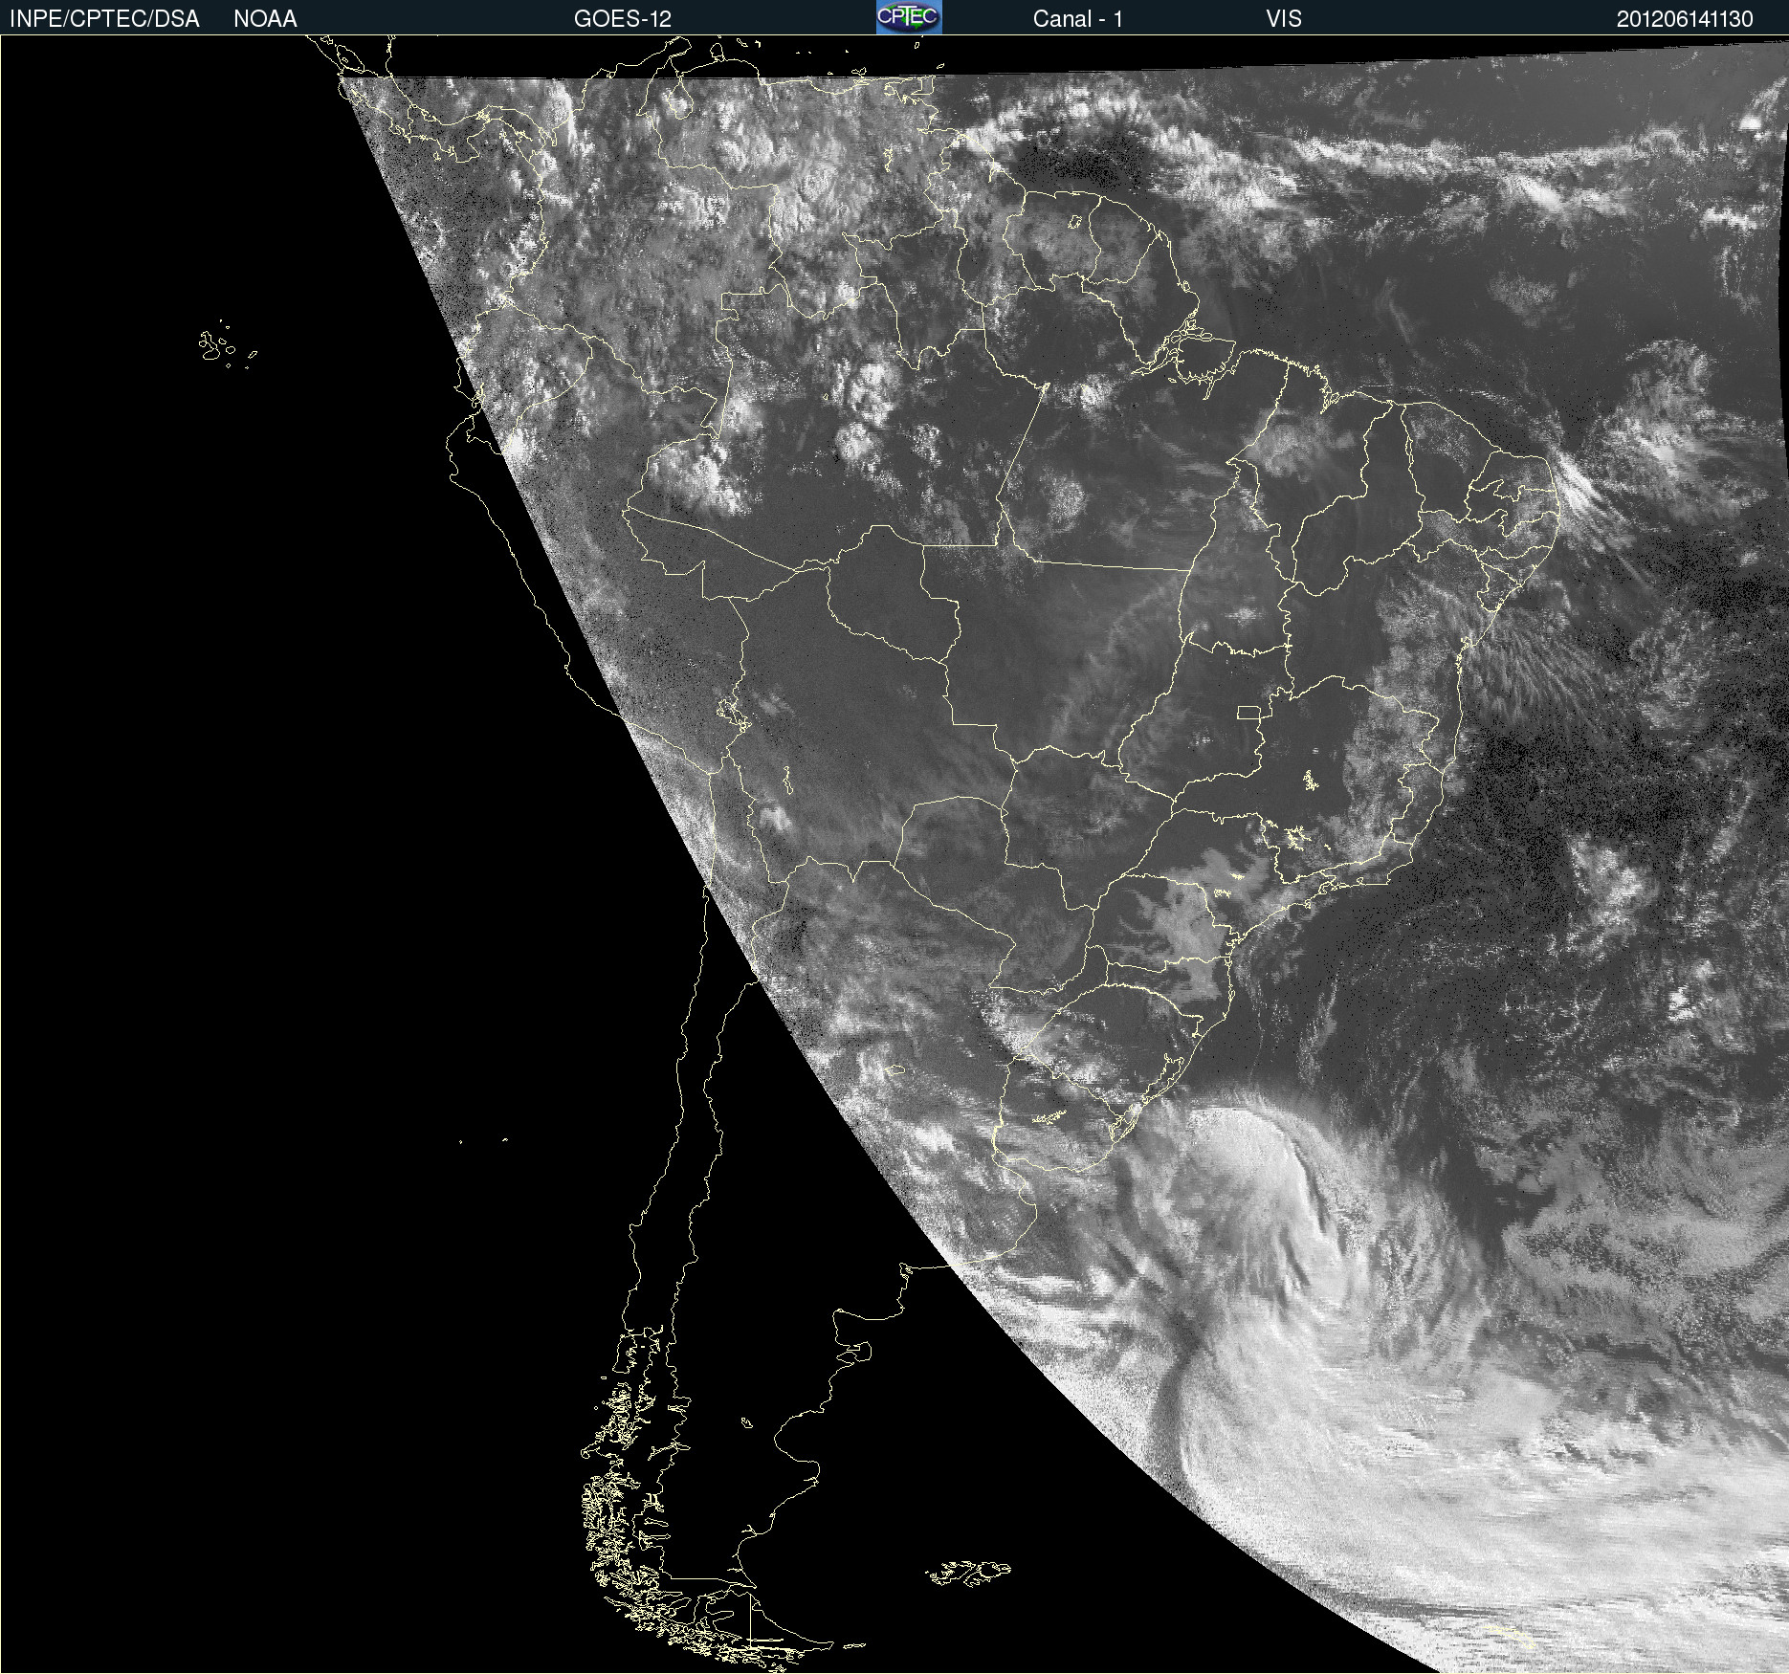Select the INPE/CPTEC/DSA header label
The width and height of the screenshot is (1789, 1674).
(x=104, y=19)
